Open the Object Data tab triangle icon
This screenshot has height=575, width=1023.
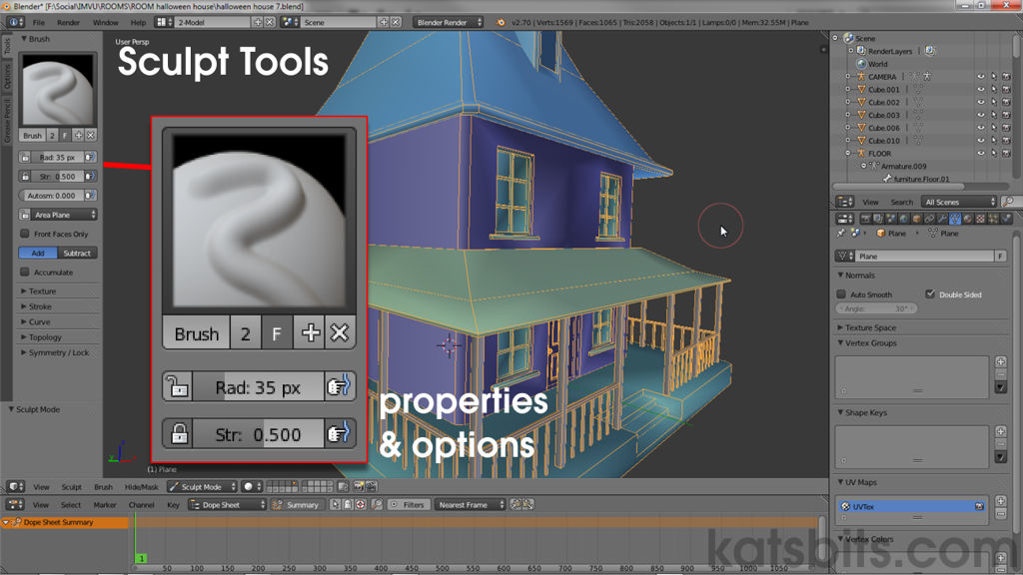(955, 219)
